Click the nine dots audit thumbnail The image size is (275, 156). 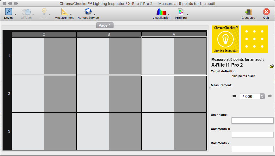tap(254, 39)
